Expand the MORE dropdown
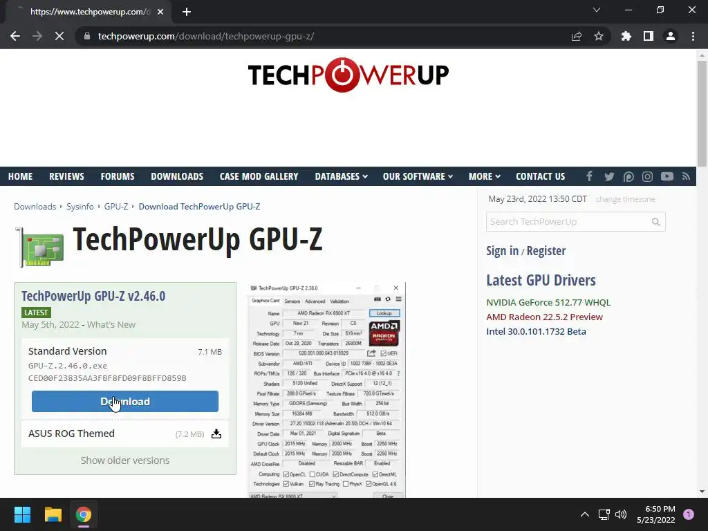 point(485,176)
